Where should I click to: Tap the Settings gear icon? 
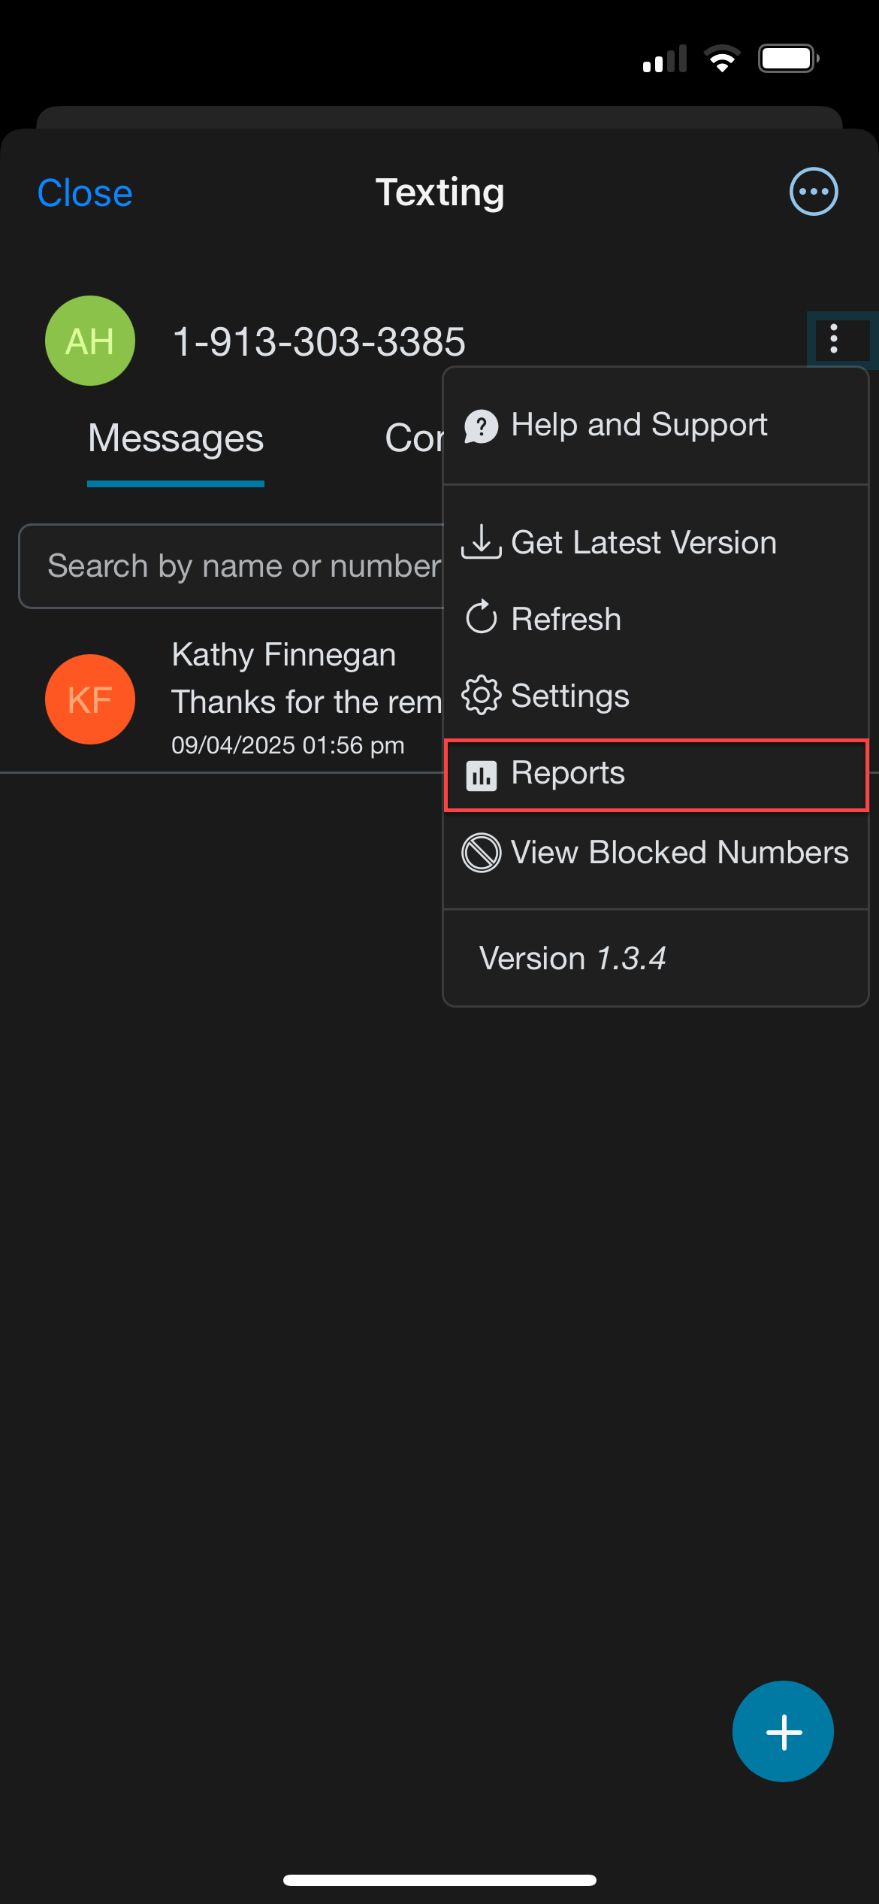[482, 695]
